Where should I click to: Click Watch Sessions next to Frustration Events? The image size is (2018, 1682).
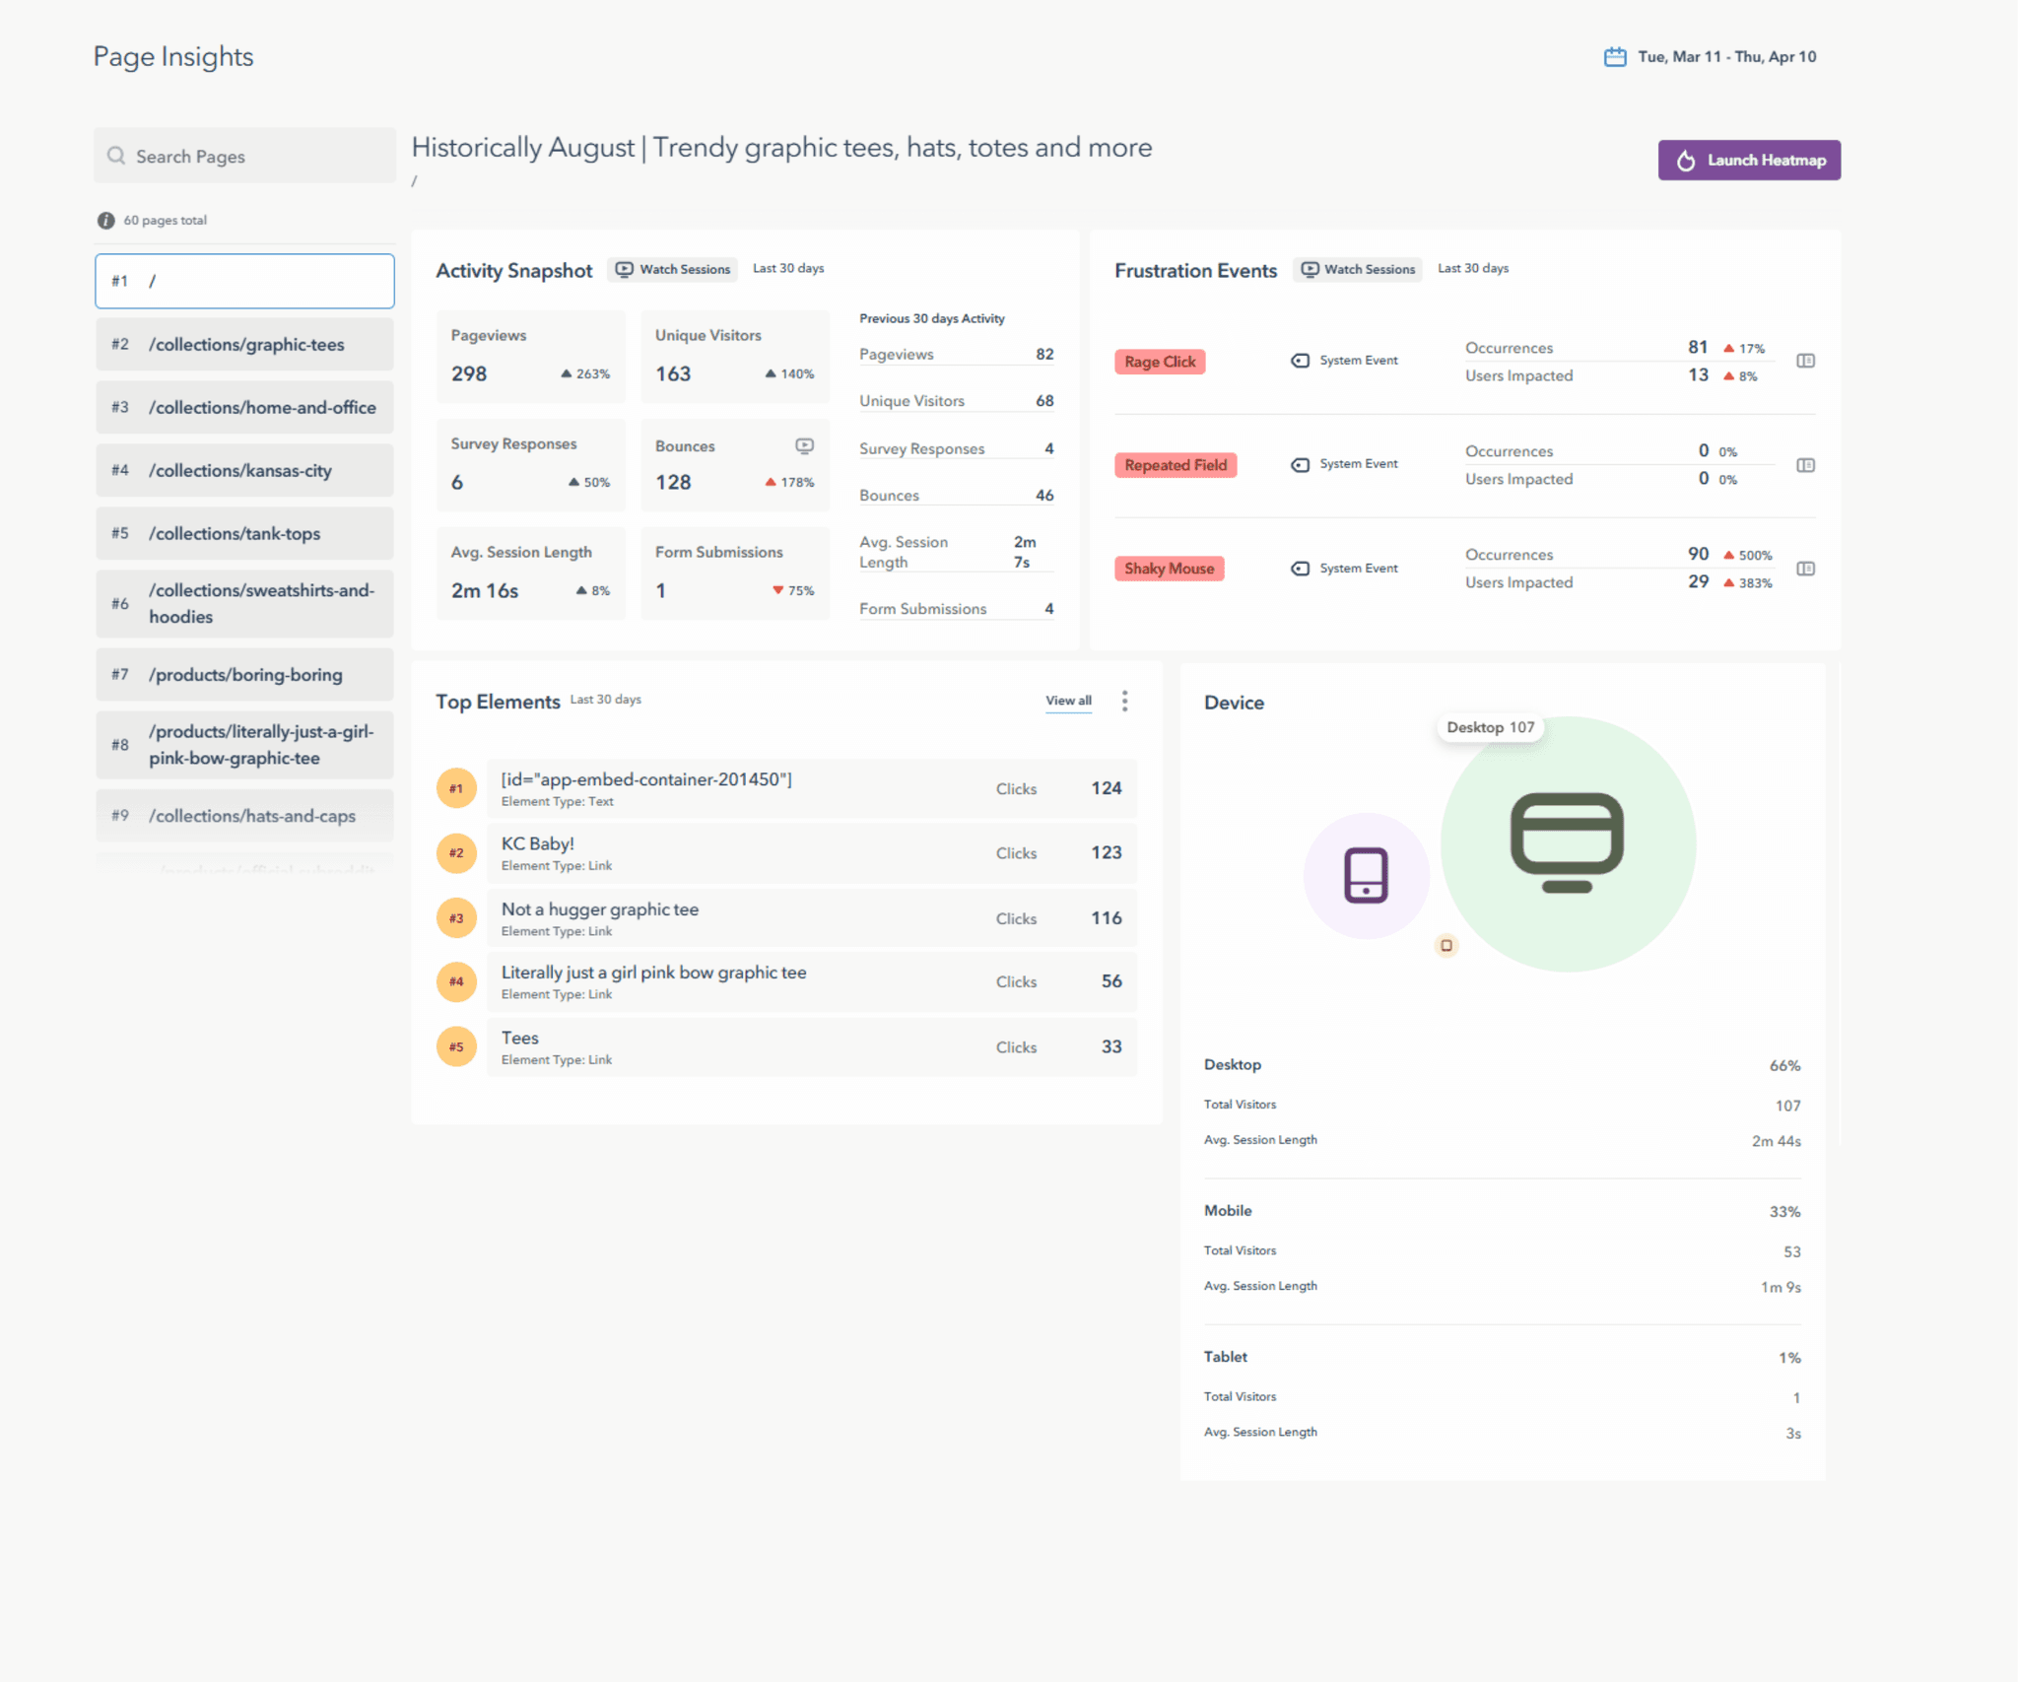pos(1358,268)
